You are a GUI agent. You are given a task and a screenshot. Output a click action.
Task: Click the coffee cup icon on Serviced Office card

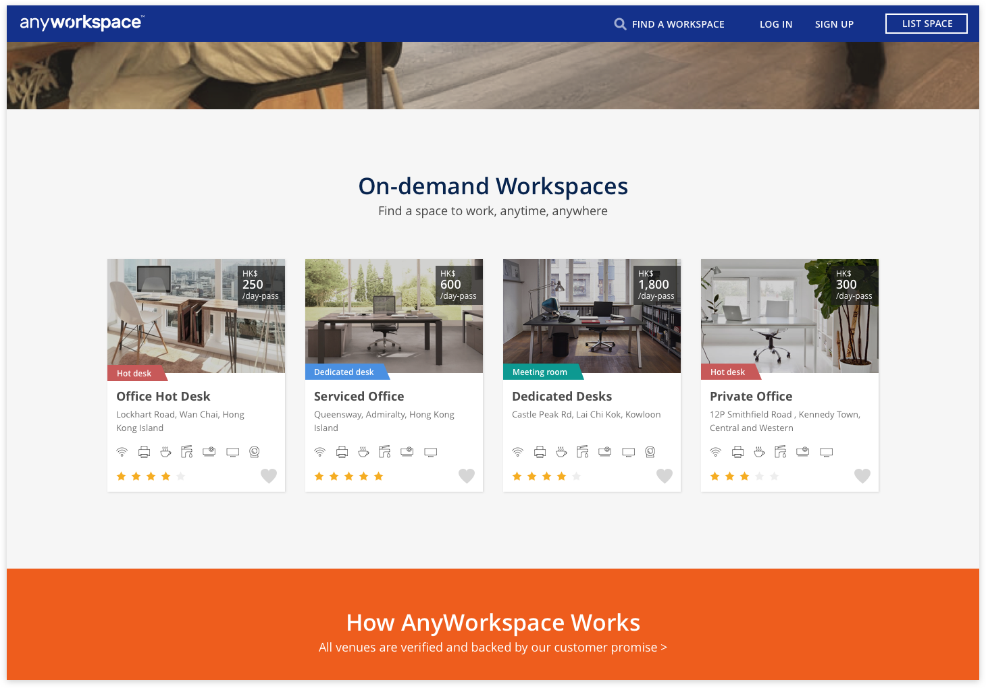coord(363,452)
